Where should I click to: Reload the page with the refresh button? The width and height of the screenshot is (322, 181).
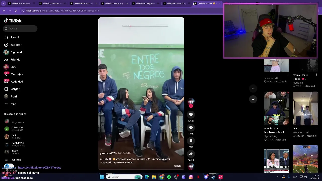16,11
